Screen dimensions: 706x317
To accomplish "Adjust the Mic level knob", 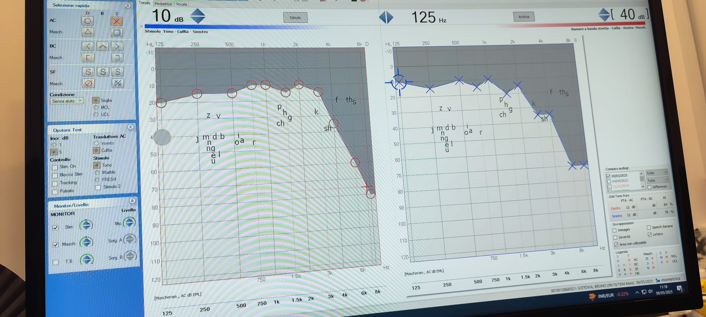I will click(x=129, y=222).
